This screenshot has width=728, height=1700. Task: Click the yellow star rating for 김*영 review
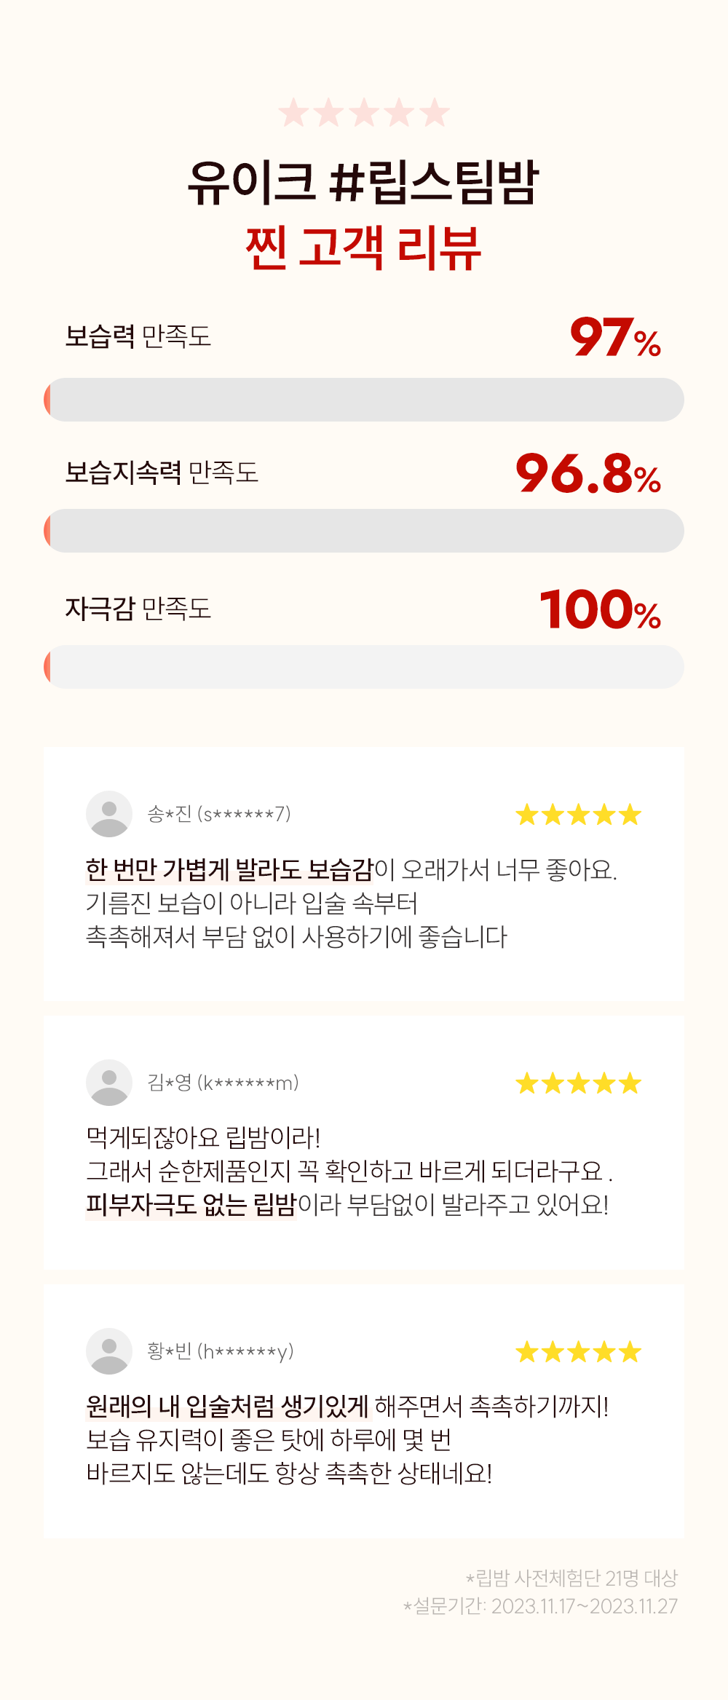click(579, 1083)
